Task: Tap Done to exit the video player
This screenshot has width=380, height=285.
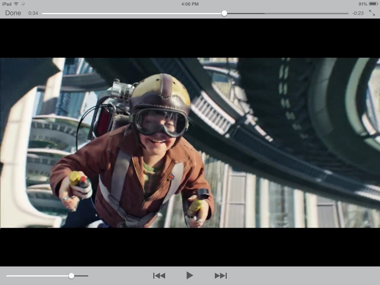Action: tap(13, 13)
